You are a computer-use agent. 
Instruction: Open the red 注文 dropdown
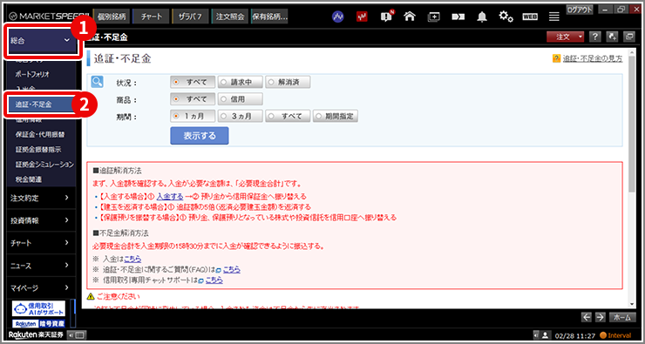566,37
